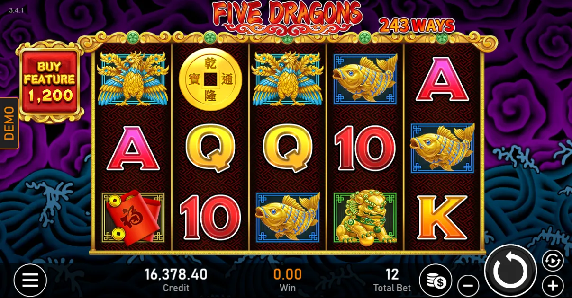Click Buy Feature 1,200 button
The height and width of the screenshot is (298, 572).
tap(50, 81)
